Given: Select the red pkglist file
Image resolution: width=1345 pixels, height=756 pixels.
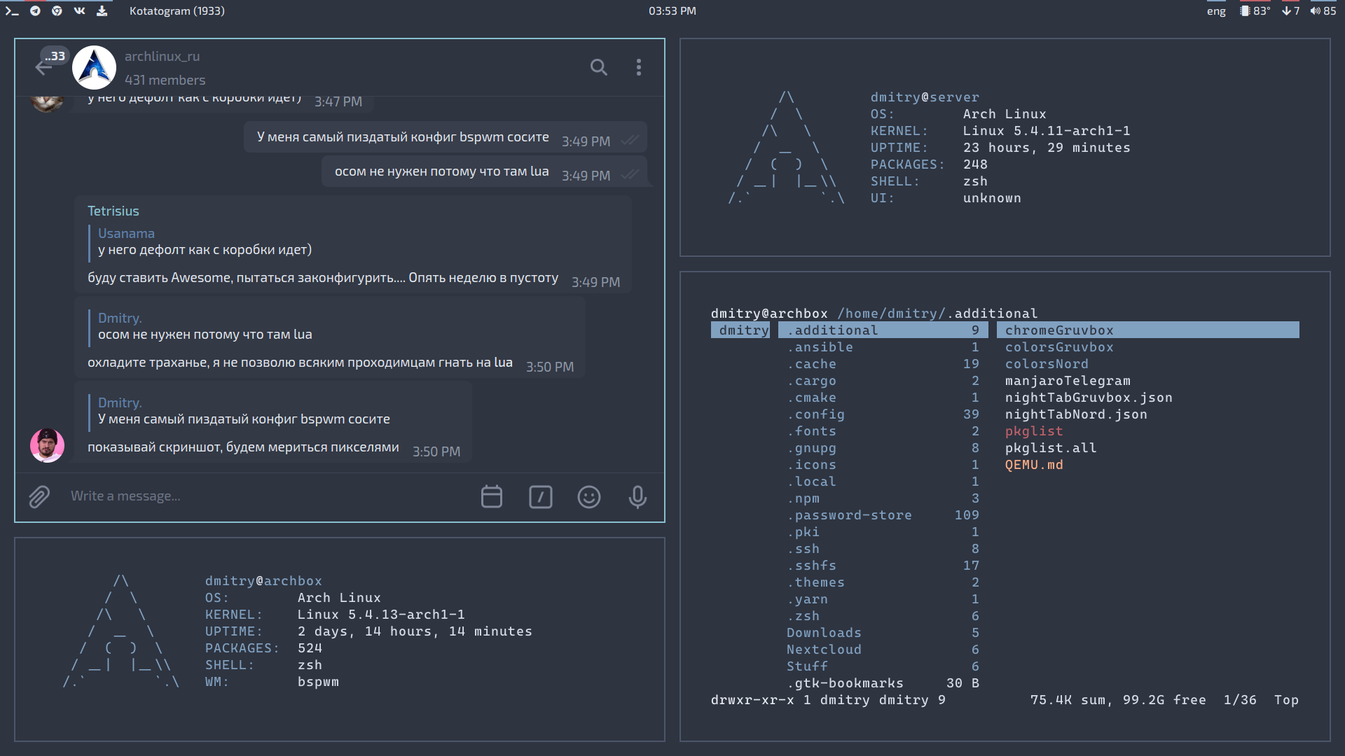Looking at the screenshot, I should tap(1034, 431).
